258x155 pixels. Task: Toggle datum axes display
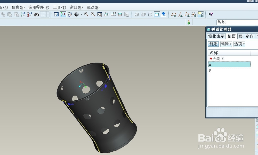tap(181, 14)
